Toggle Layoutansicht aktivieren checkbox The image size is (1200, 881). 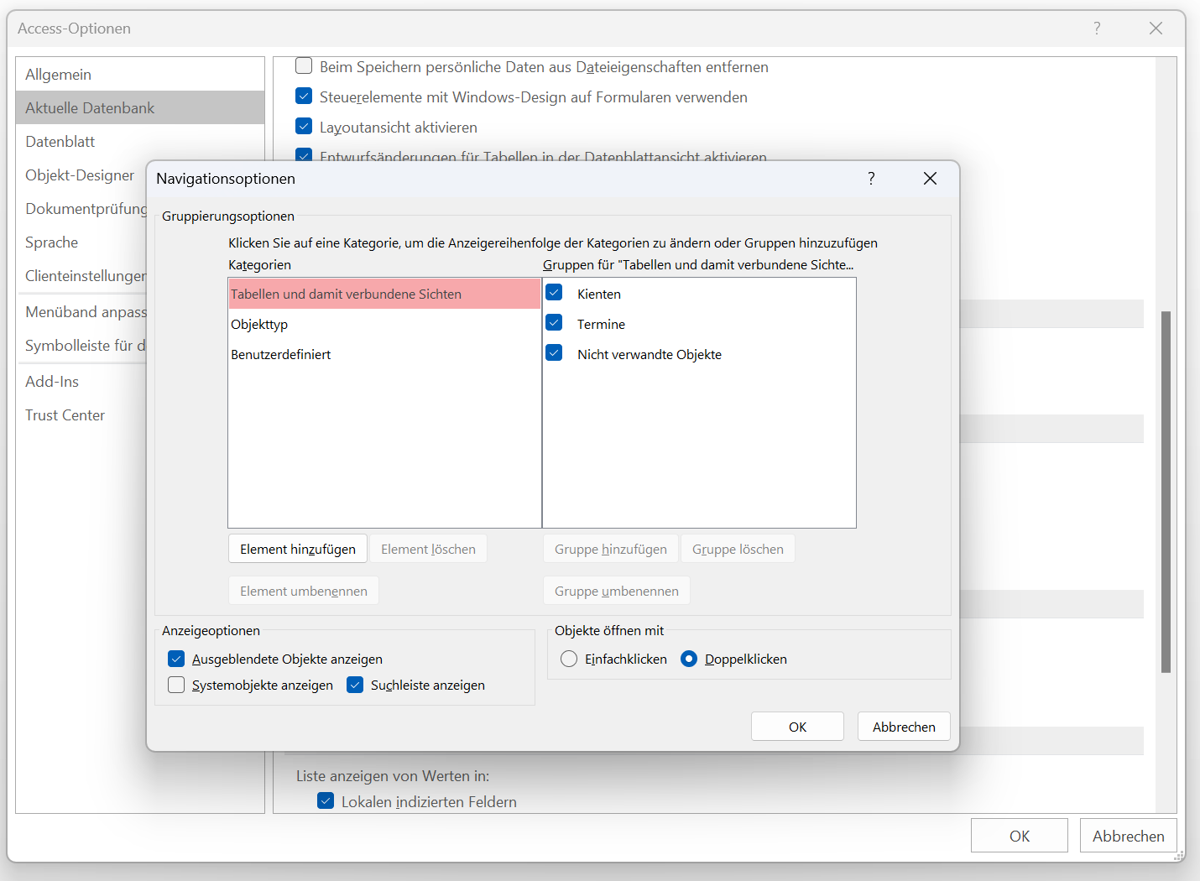coord(304,127)
